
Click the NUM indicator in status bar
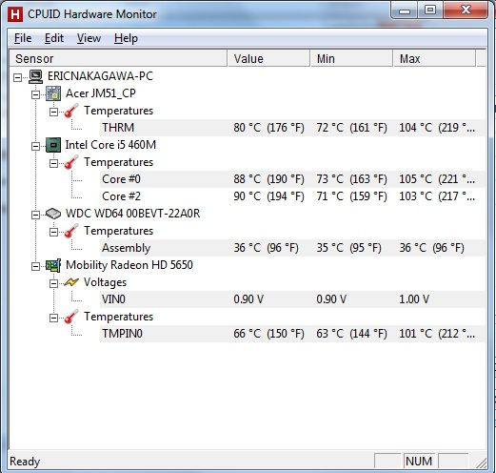pos(419,462)
